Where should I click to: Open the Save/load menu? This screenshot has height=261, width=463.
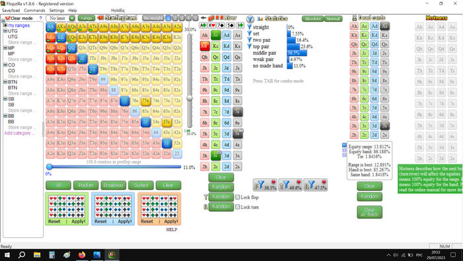11,11
